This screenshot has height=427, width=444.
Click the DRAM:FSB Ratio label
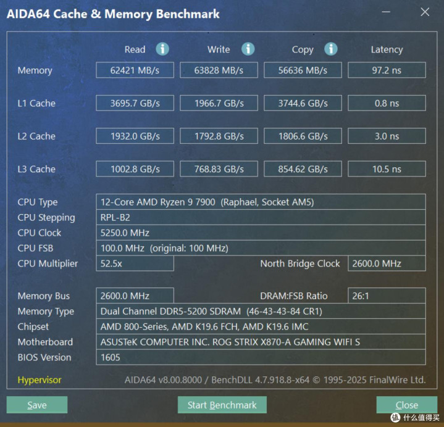coord(294,296)
